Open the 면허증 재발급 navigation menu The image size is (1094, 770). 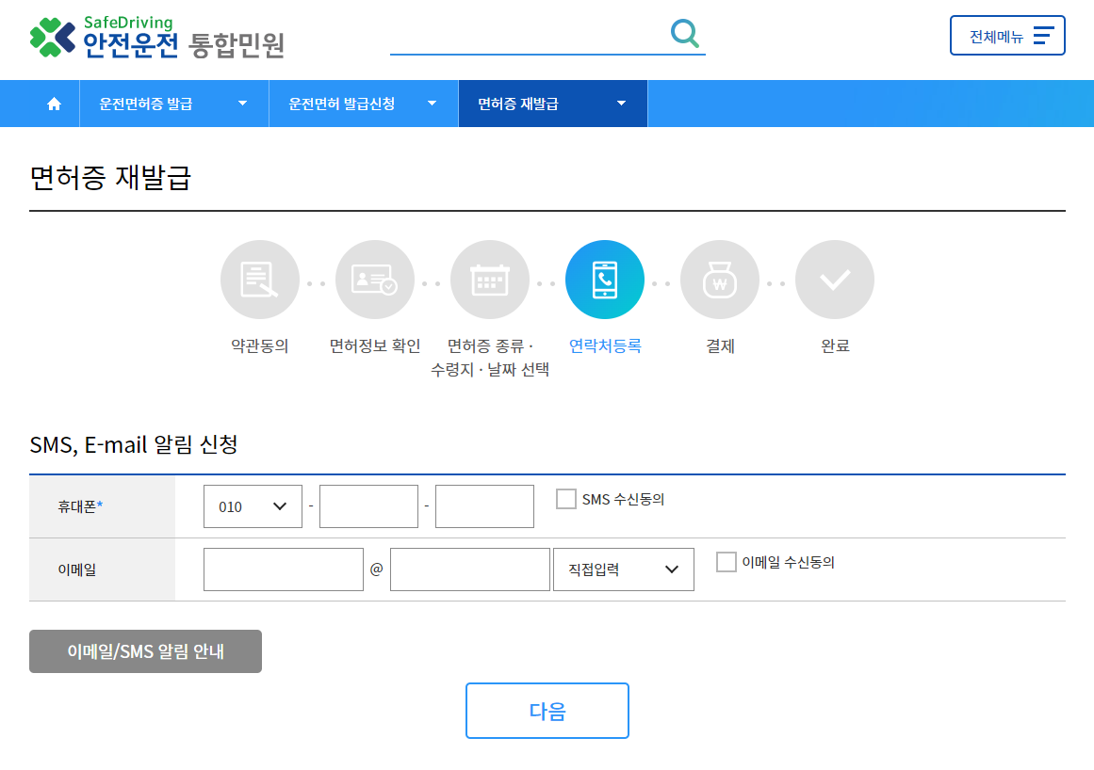point(552,104)
